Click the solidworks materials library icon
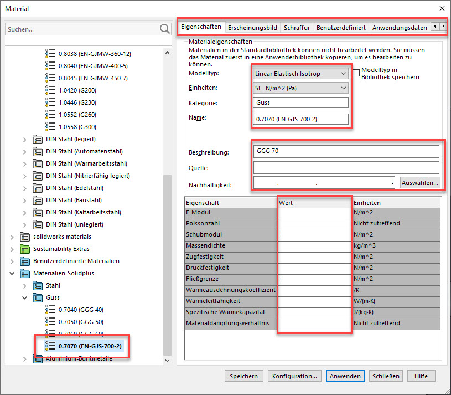This screenshot has width=451, height=395. pyautogui.click(x=25, y=237)
